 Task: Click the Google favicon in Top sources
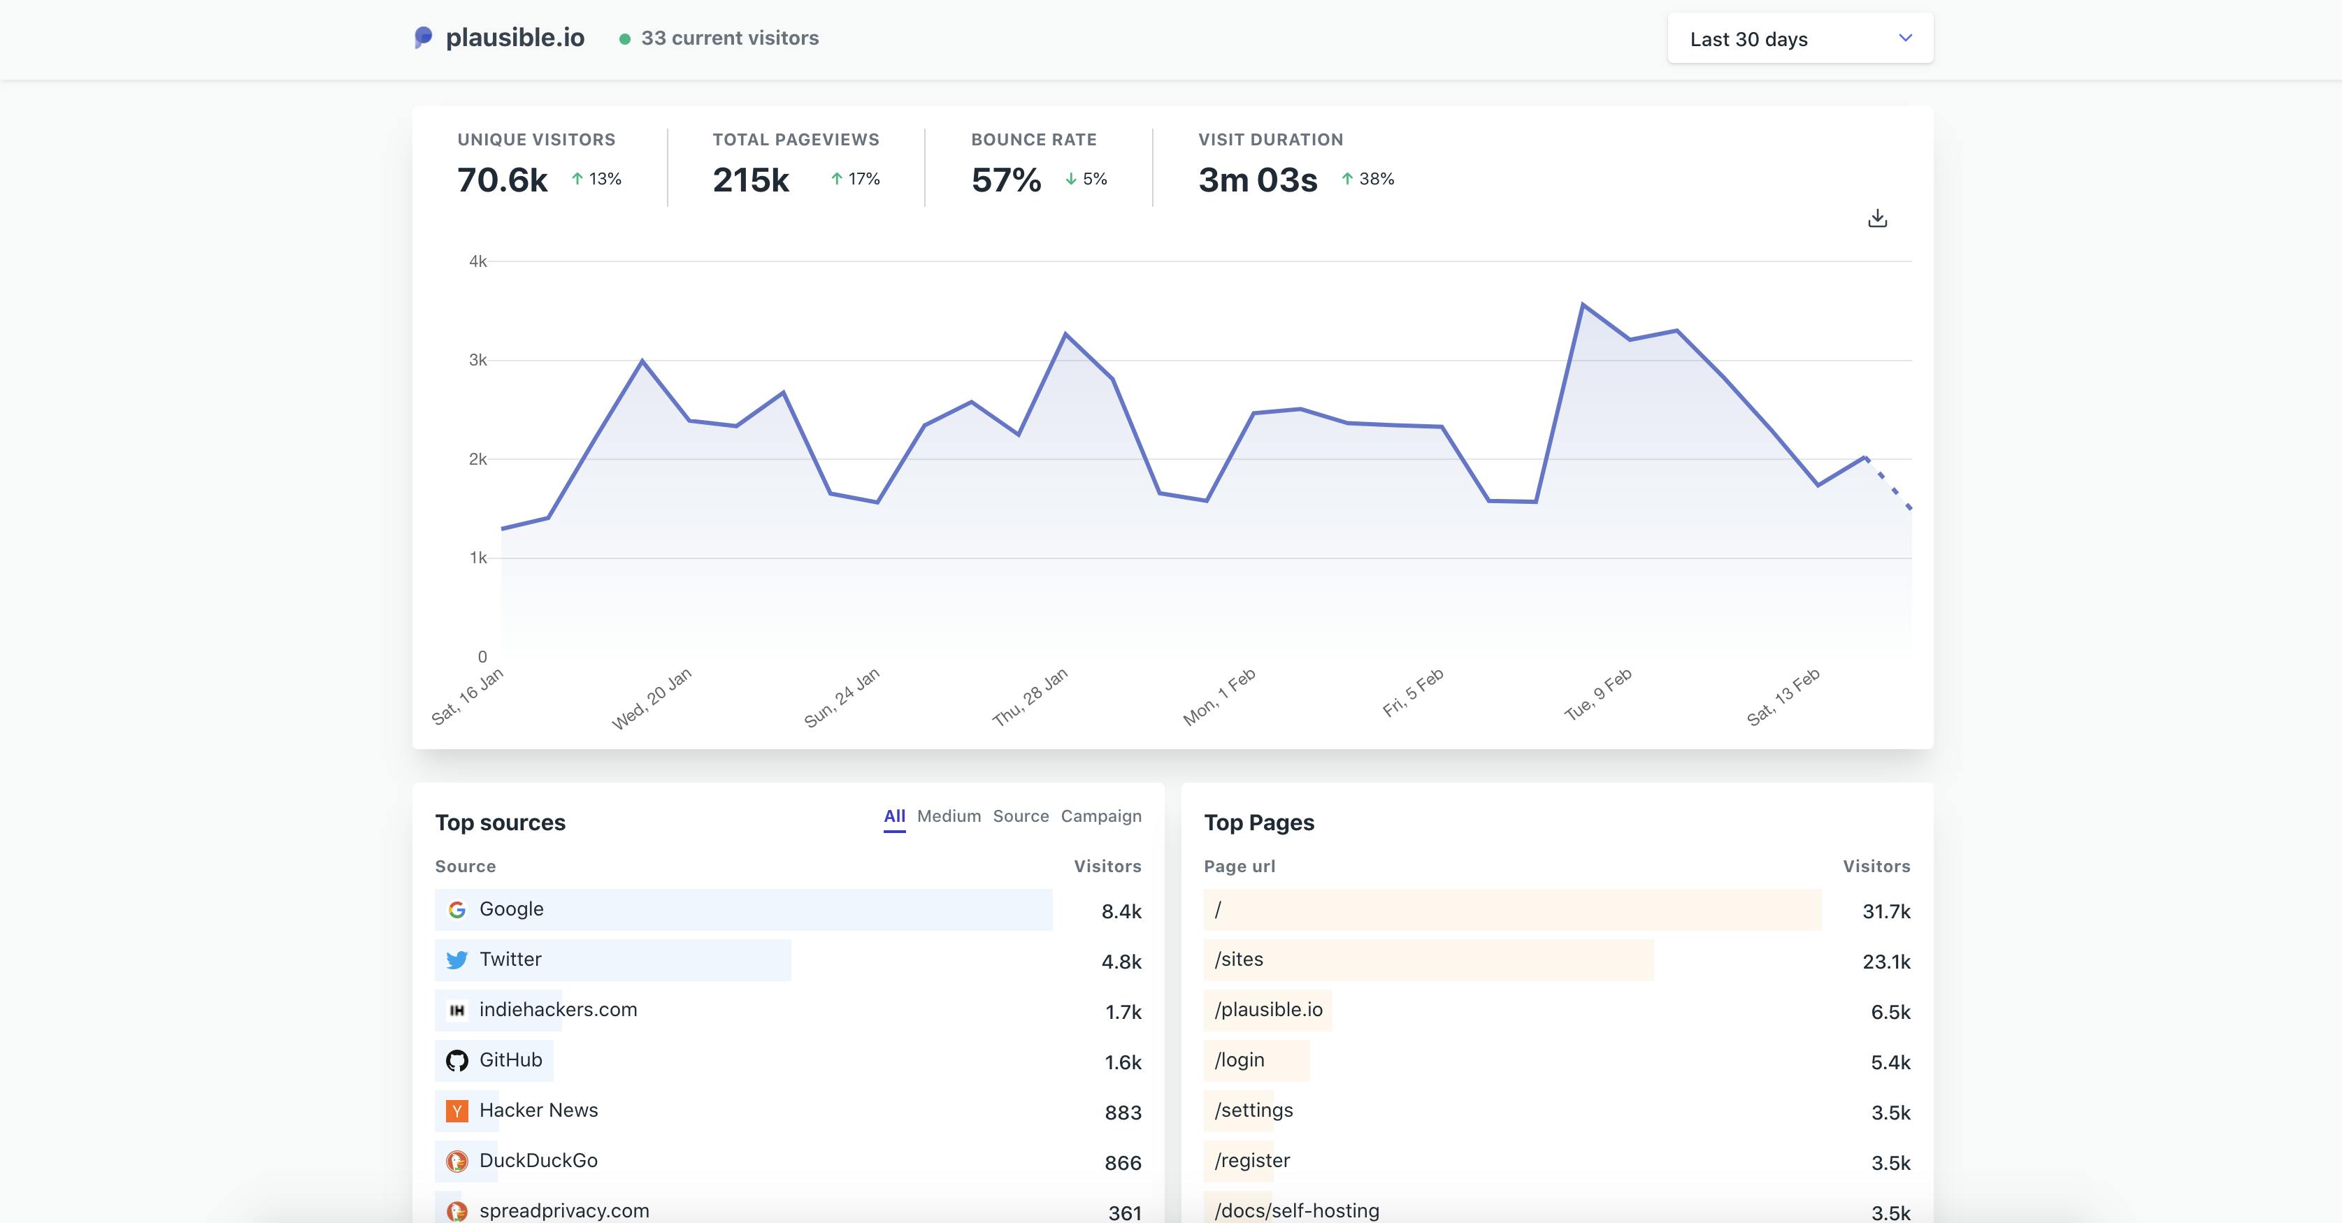tap(457, 909)
